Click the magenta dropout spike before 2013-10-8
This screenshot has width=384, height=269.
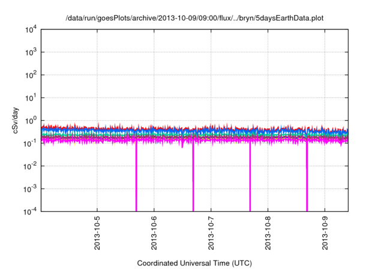click(250, 177)
